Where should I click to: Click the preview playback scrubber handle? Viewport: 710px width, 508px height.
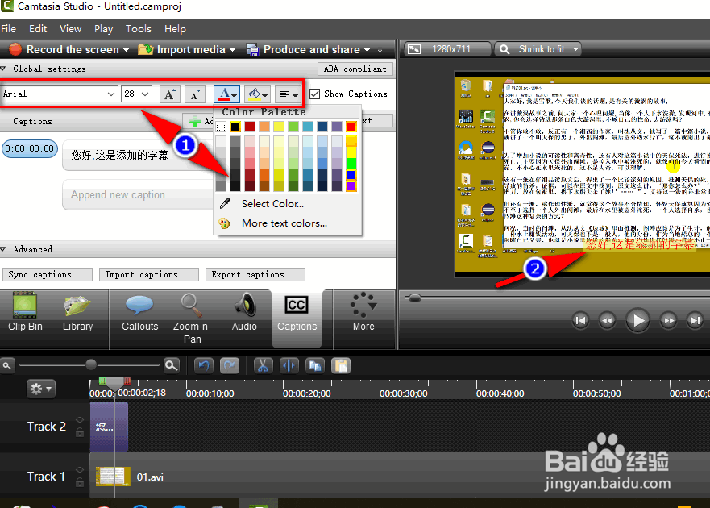pyautogui.click(x=414, y=298)
